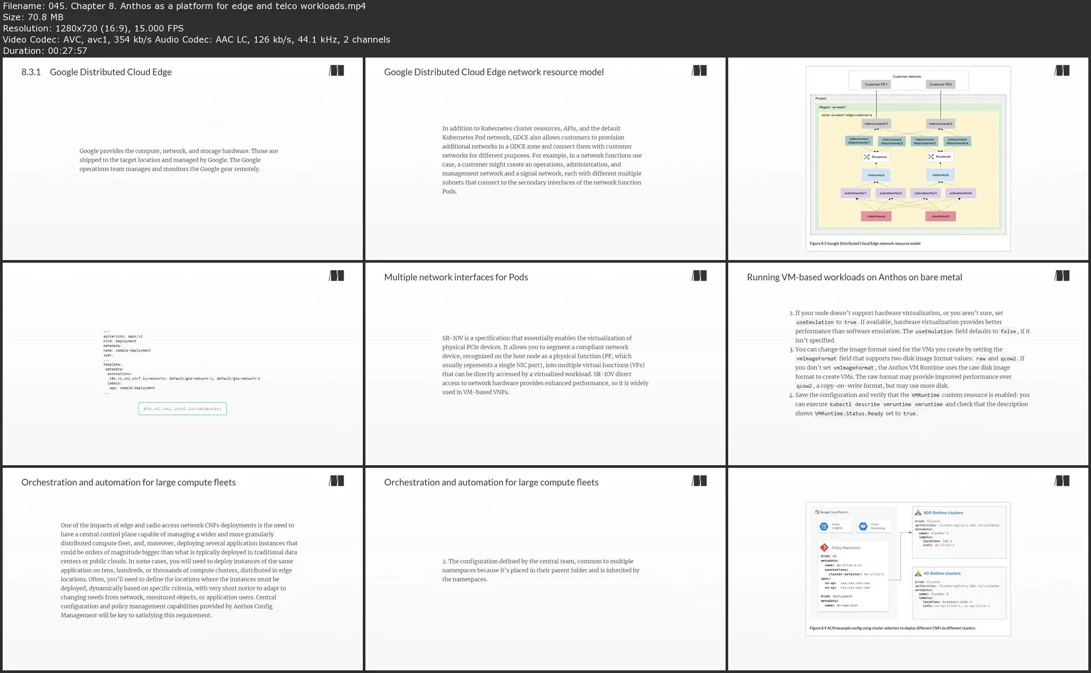Open the 'Multiple network interfaces for Pods' thumbnail
This screenshot has height=673, width=1091.
(545, 364)
